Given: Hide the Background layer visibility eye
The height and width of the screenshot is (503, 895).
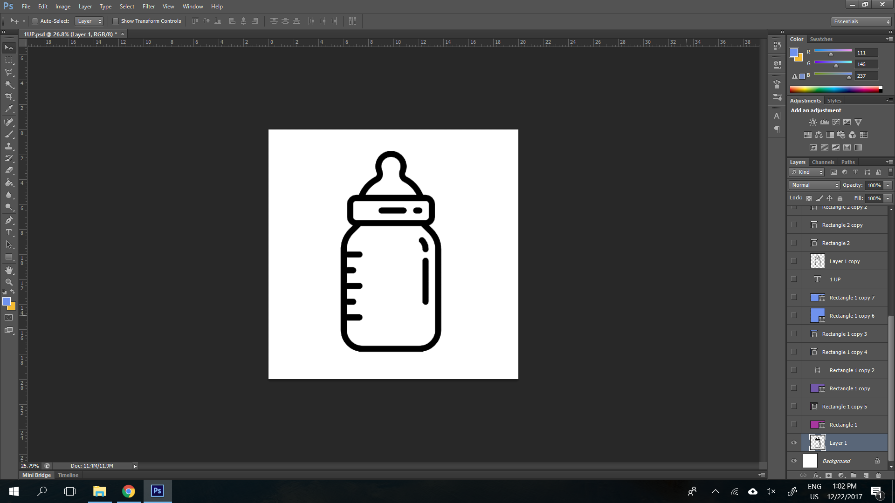Looking at the screenshot, I should 794,461.
